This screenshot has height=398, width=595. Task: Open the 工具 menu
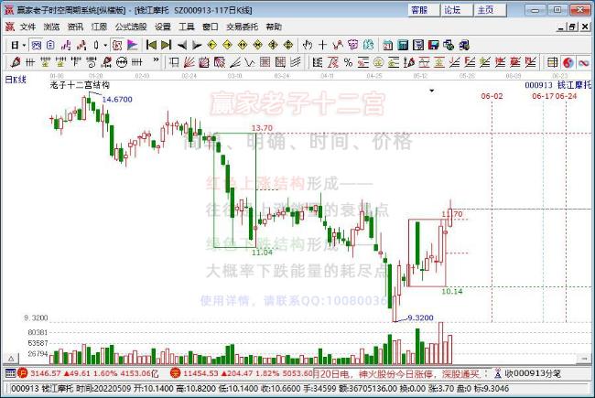pyautogui.click(x=187, y=27)
